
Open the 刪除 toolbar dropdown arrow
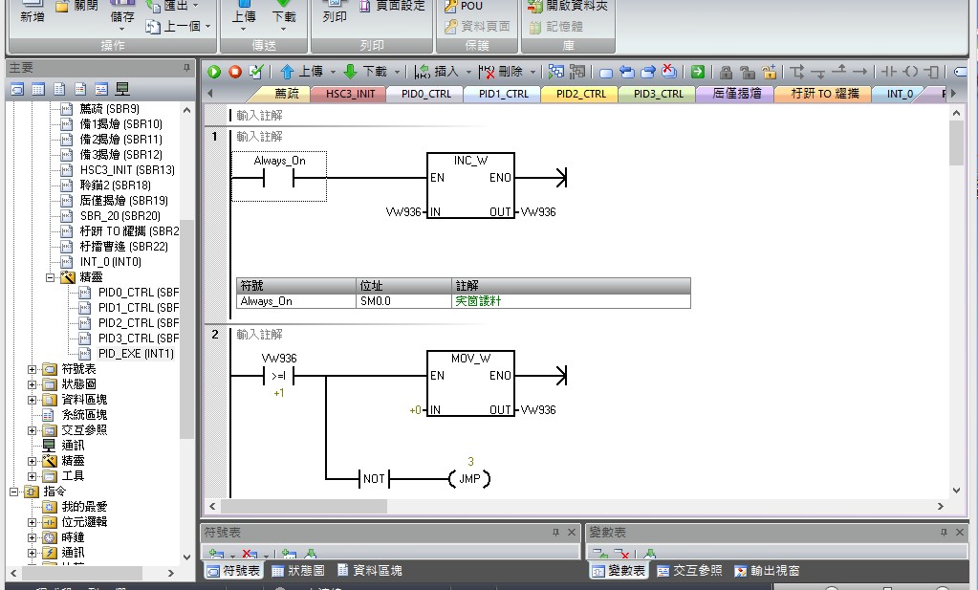(532, 72)
